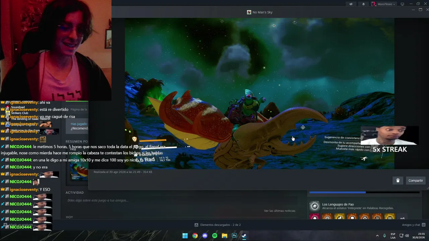Viewport: 429px width, 241px height.
Task: Launch Google Chrome from the taskbar
Action: point(195,236)
